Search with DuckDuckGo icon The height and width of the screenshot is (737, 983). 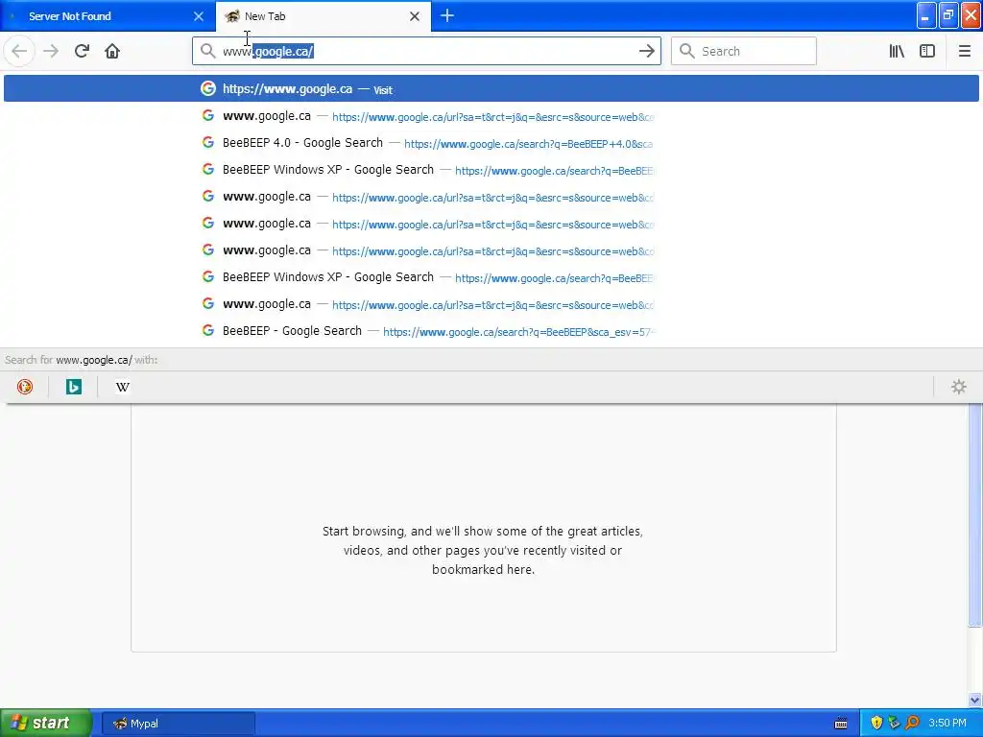pos(25,388)
